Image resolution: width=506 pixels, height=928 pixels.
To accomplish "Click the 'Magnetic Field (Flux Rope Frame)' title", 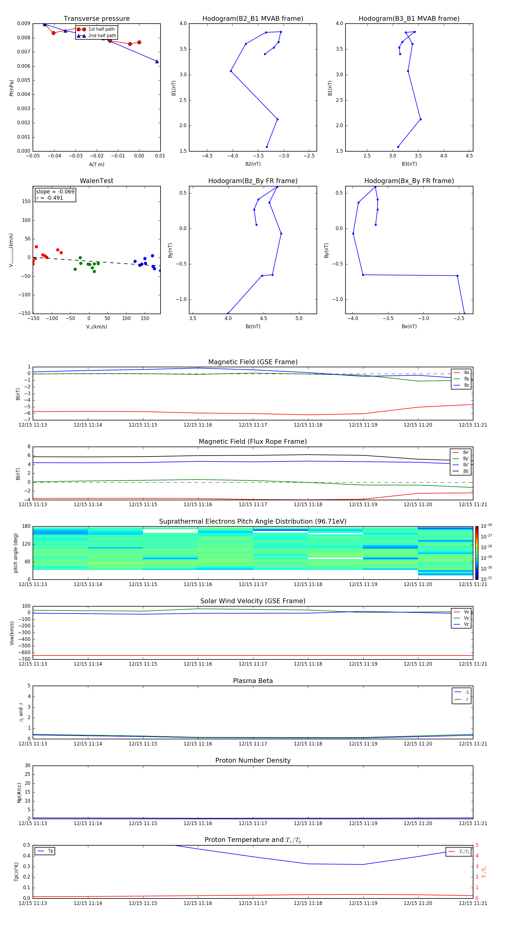I will [x=253, y=442].
